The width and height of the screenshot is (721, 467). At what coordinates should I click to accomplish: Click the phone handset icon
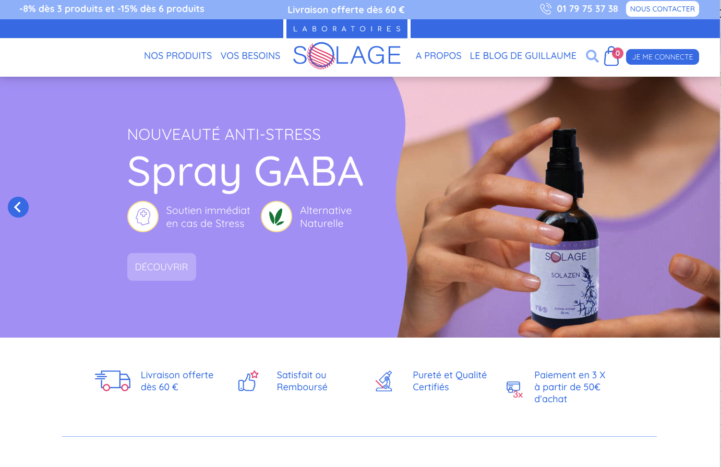click(x=546, y=9)
